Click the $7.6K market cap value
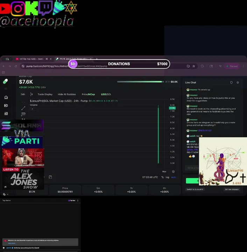The height and width of the screenshot is (252, 247). pos(26,82)
